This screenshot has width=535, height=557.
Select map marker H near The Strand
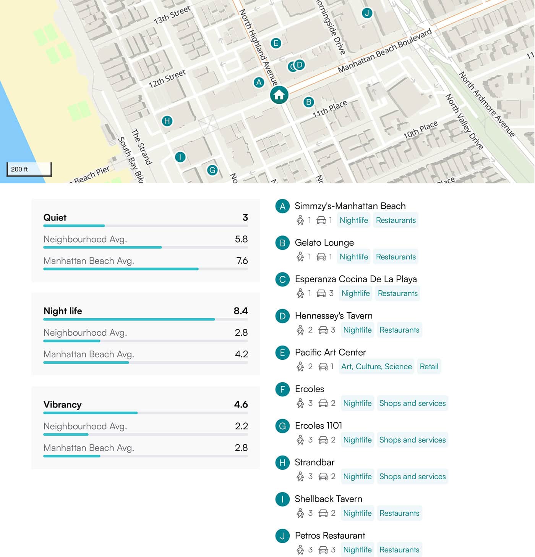coord(167,121)
